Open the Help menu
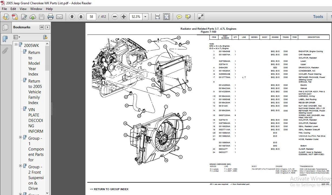 tap(49, 9)
